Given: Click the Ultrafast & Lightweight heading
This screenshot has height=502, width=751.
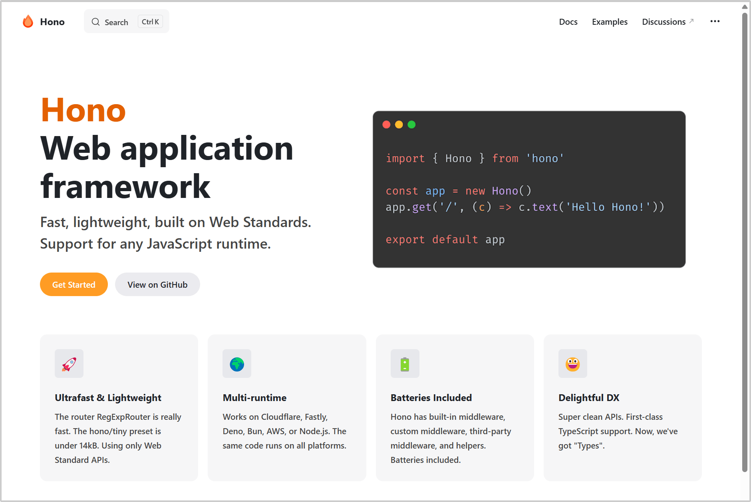Looking at the screenshot, I should click(108, 398).
